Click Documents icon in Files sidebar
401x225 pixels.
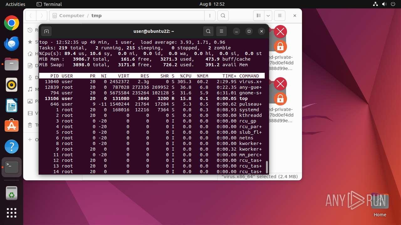click(x=30, y=66)
